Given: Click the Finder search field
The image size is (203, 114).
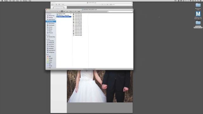Looking at the screenshot, I should pos(120,11).
